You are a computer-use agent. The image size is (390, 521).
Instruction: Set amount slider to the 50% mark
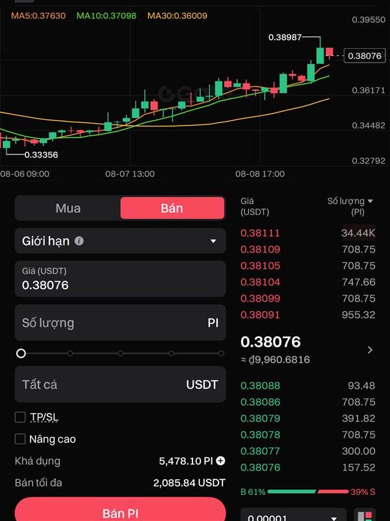tap(121, 353)
